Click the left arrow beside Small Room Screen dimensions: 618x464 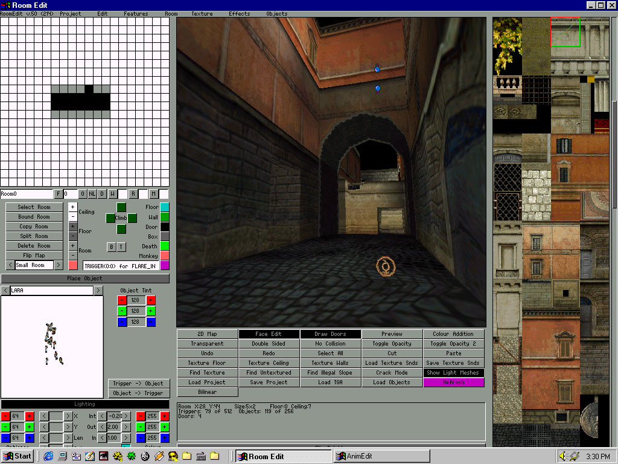[10, 265]
